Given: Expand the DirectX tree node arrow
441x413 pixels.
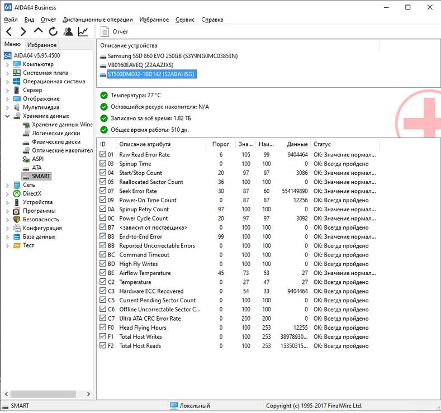Looking at the screenshot, I should [x=8, y=194].
